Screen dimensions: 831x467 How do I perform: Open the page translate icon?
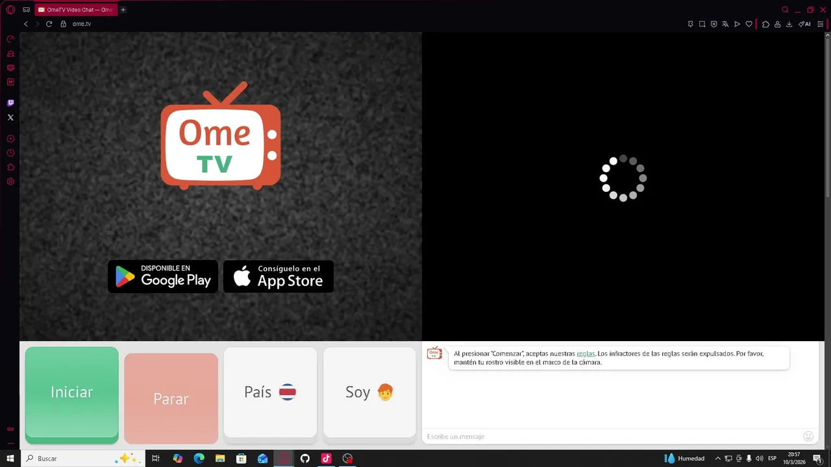(x=725, y=24)
